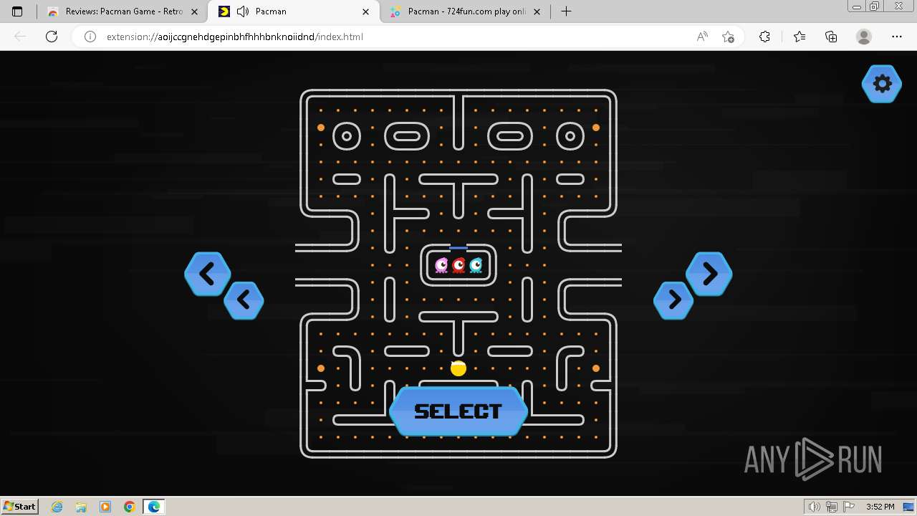917x516 pixels.
Task: Open the tab actions menu icon
Action: click(17, 11)
